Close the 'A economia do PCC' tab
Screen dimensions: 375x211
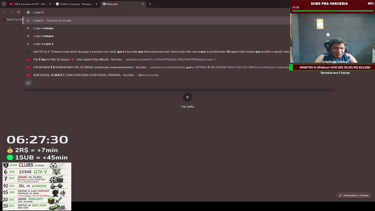[x=50, y=4]
